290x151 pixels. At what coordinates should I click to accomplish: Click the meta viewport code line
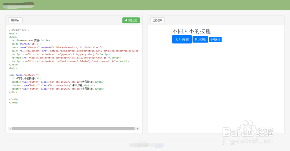57,47
